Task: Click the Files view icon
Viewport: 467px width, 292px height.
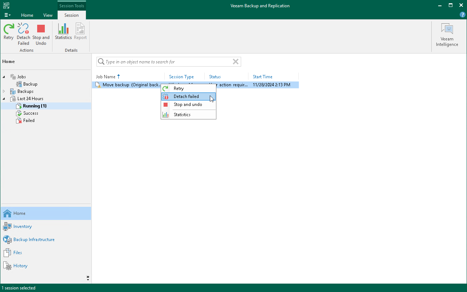Action: (x=7, y=253)
